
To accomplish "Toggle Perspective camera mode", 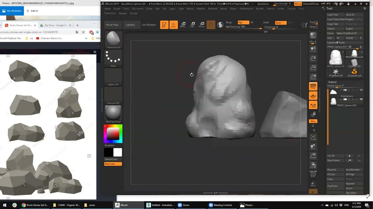I will (x=313, y=86).
